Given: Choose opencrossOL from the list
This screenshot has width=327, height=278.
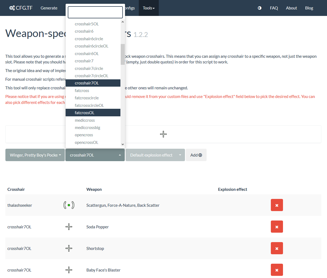Looking at the screenshot, I should tap(93, 143).
